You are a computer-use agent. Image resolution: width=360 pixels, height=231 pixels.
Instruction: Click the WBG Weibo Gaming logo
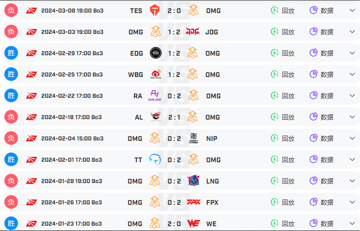(x=156, y=74)
